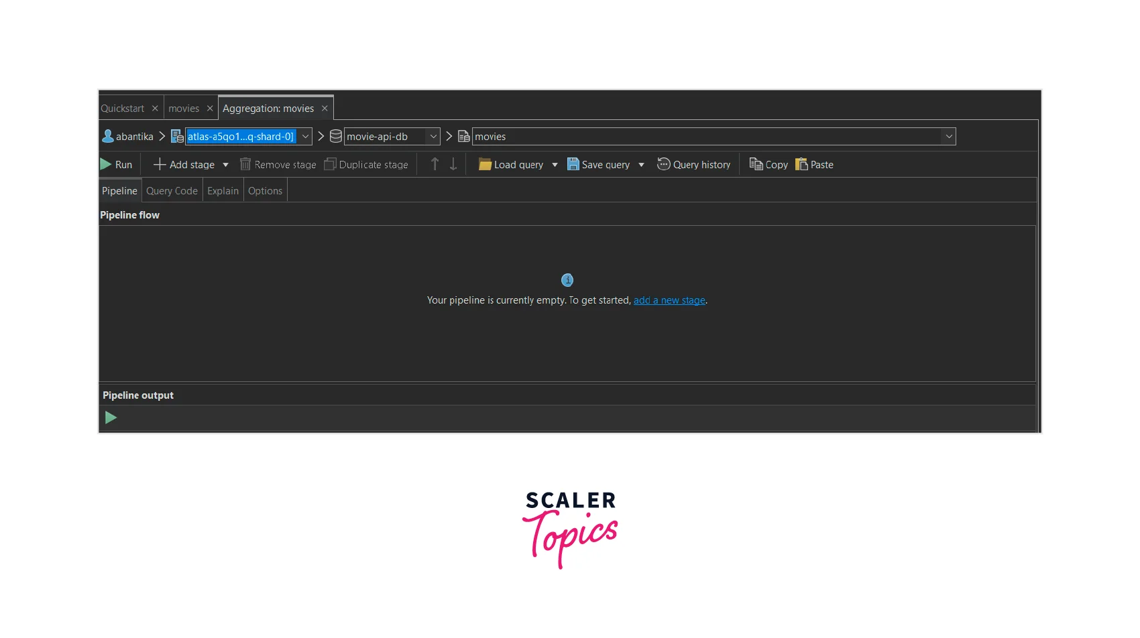Viewport: 1140px width, 638px height.
Task: Switch to the Query Code tab
Action: point(172,191)
